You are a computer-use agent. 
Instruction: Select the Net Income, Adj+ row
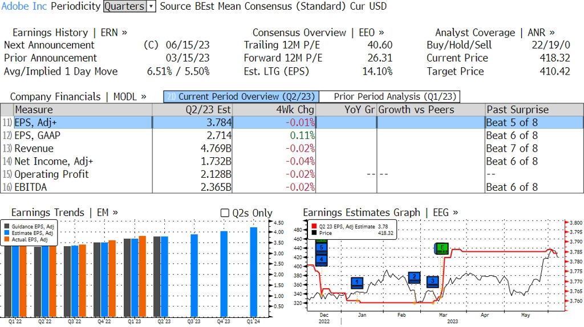click(292, 161)
